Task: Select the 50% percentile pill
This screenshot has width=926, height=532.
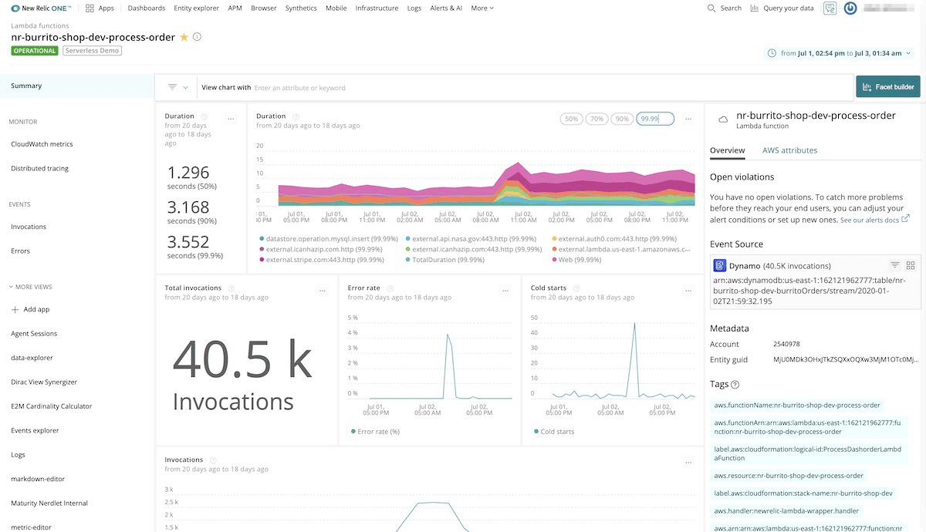Action: (x=572, y=119)
